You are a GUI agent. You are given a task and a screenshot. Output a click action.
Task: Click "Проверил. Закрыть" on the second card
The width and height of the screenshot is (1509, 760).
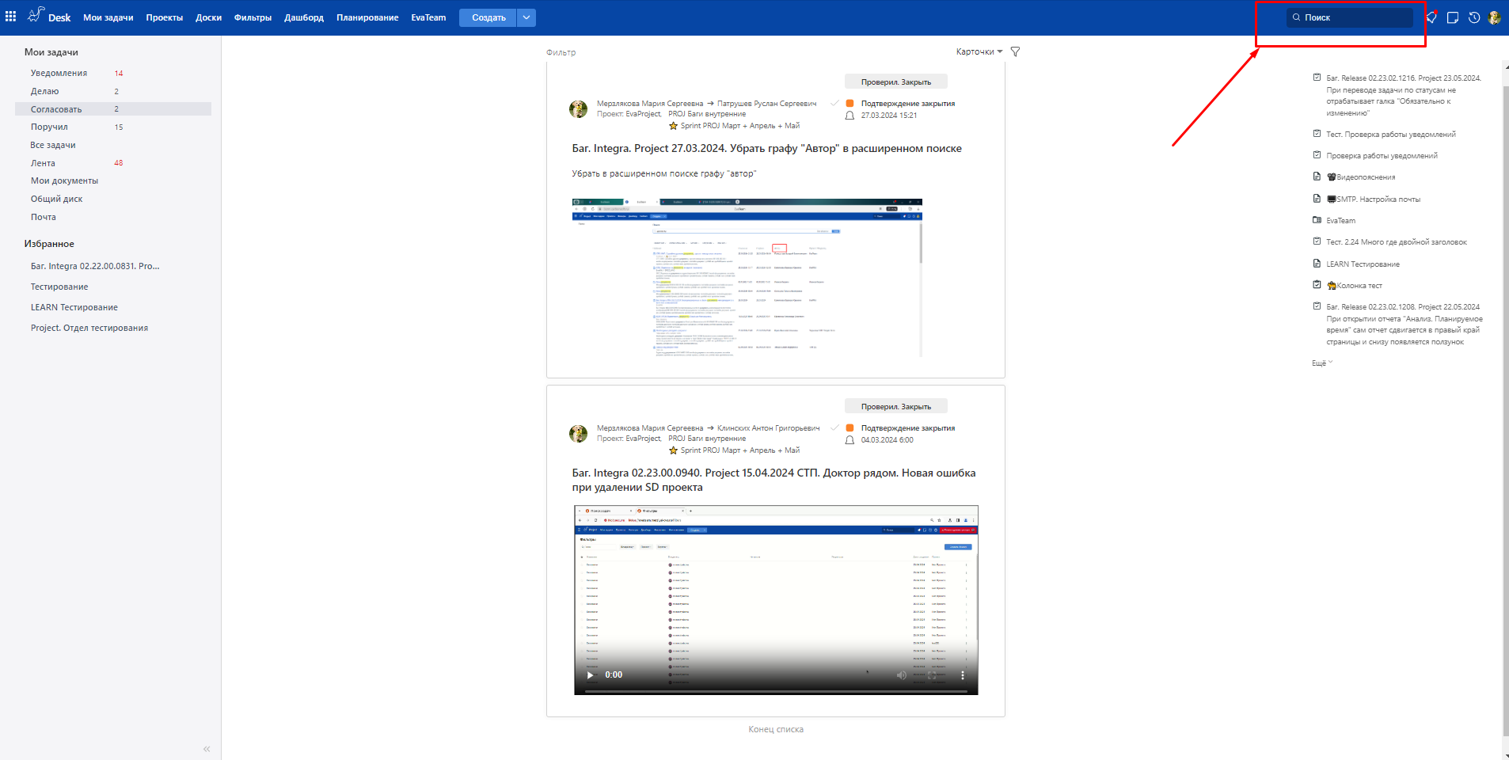click(896, 406)
